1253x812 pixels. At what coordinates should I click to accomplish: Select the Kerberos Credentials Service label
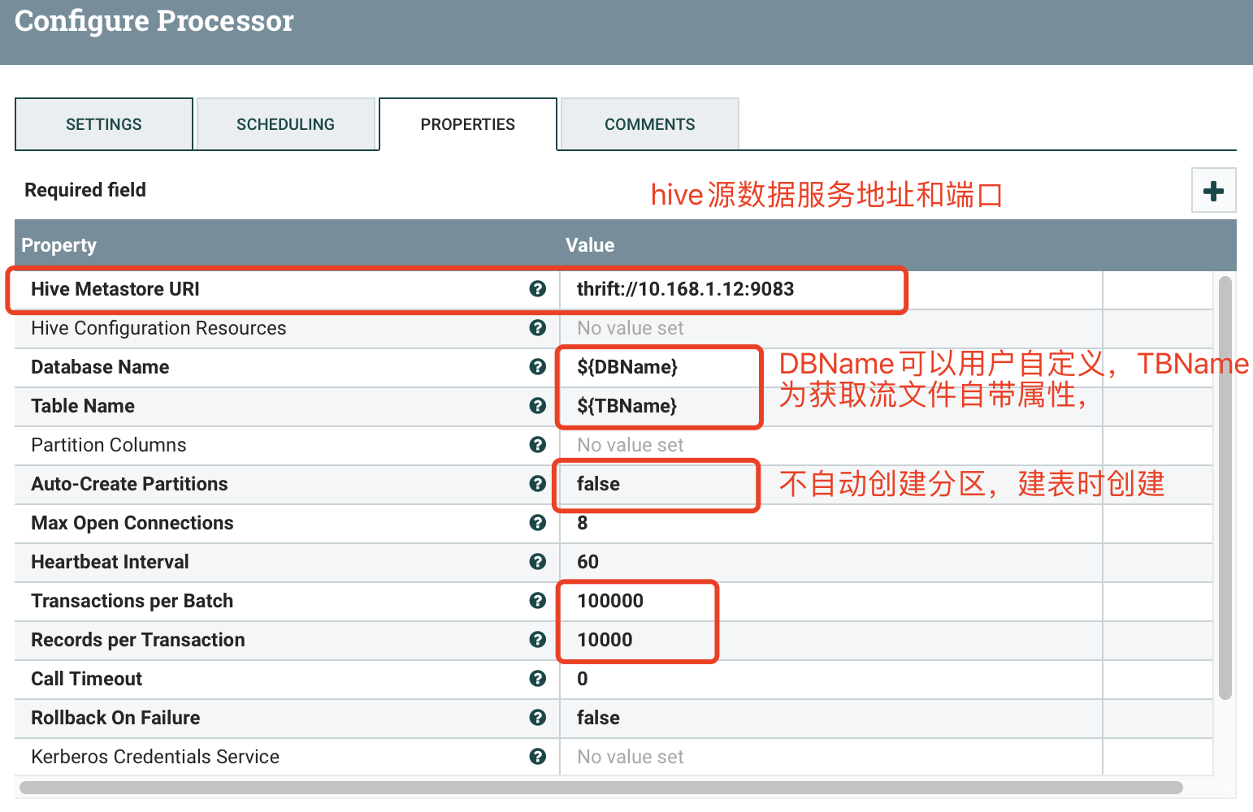click(155, 757)
